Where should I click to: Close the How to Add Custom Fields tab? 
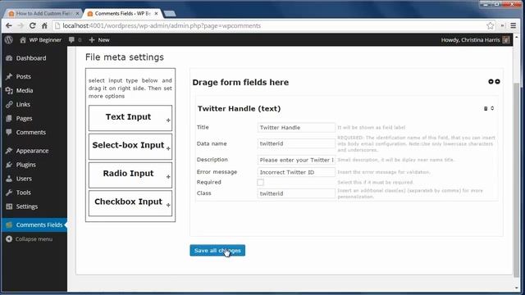click(x=77, y=13)
